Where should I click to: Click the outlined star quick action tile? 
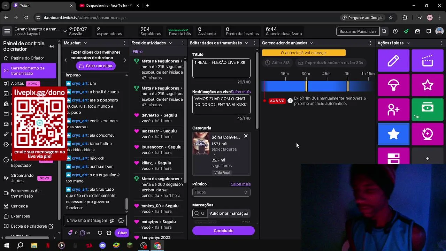(x=428, y=85)
